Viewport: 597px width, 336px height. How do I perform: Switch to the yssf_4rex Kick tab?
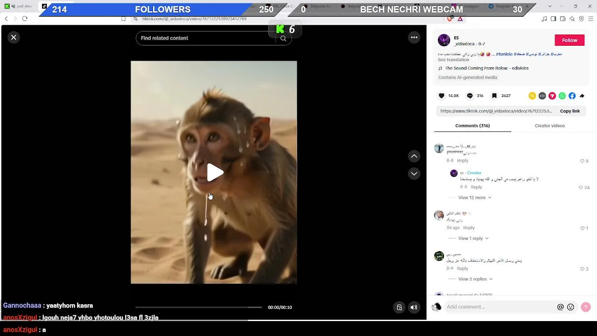[x=20, y=7]
